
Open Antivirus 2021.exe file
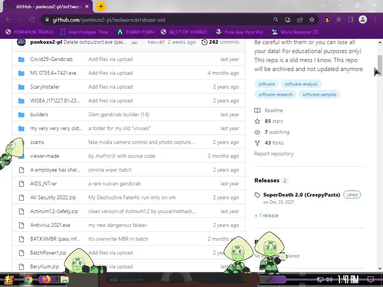coord(50,225)
